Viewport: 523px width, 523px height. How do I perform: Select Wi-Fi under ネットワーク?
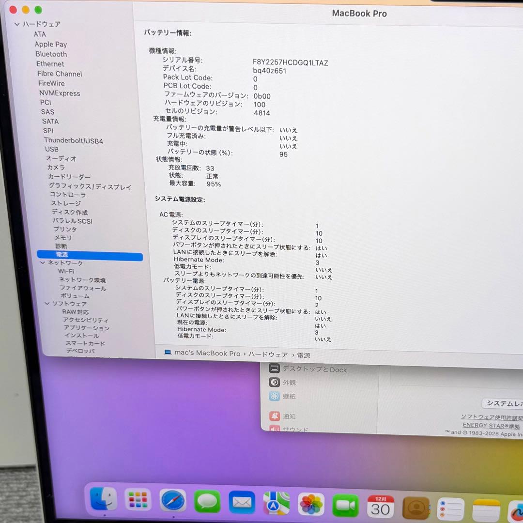click(x=66, y=271)
